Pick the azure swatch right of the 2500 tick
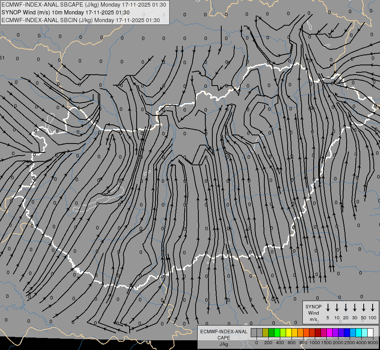 [353, 333]
